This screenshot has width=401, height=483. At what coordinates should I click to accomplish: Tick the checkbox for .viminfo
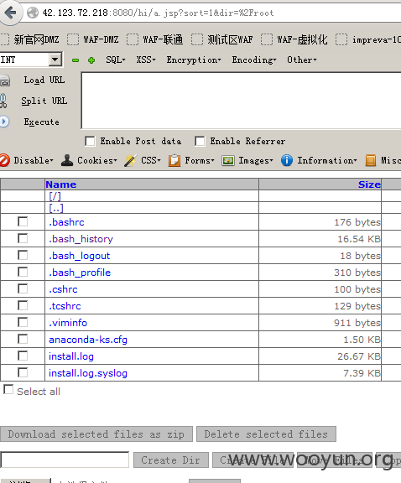coord(23,322)
